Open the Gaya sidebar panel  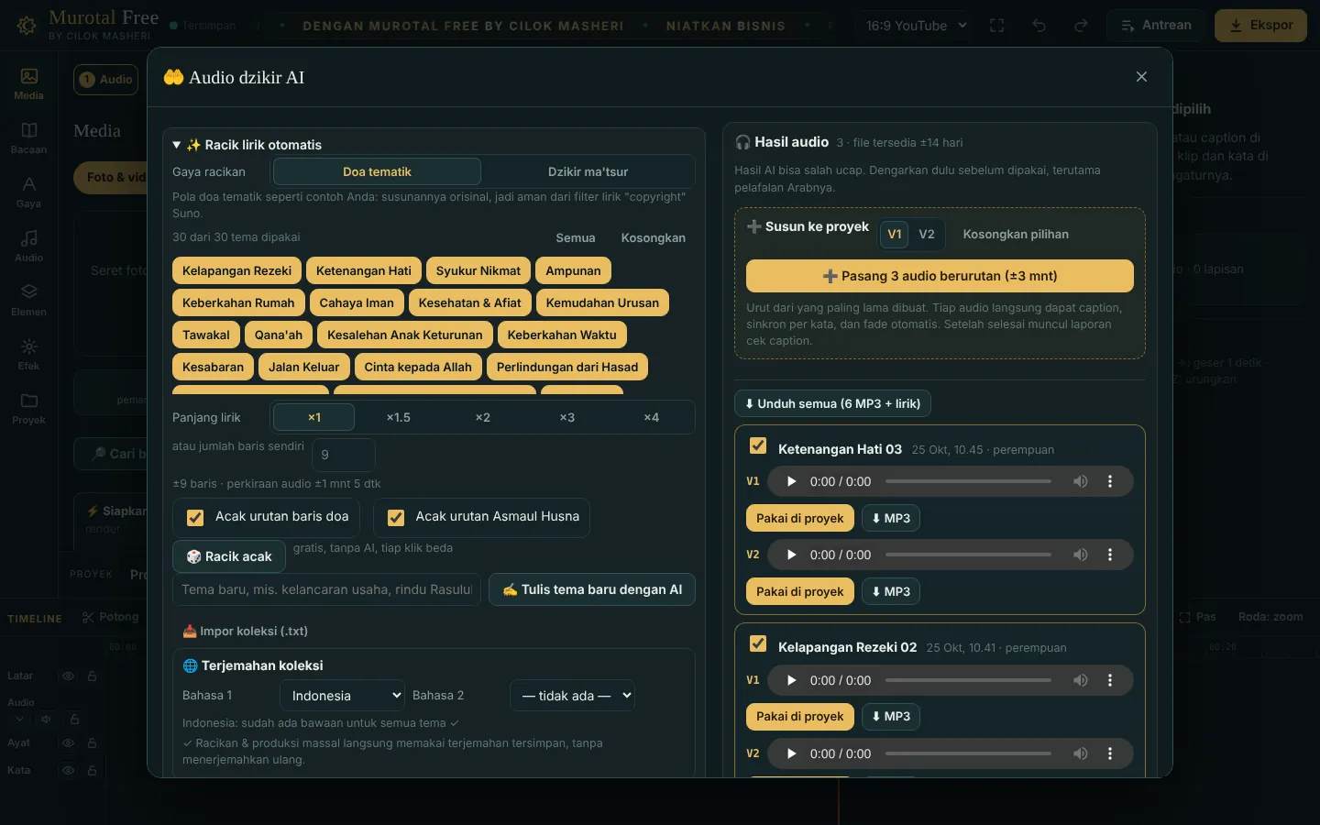click(28, 192)
